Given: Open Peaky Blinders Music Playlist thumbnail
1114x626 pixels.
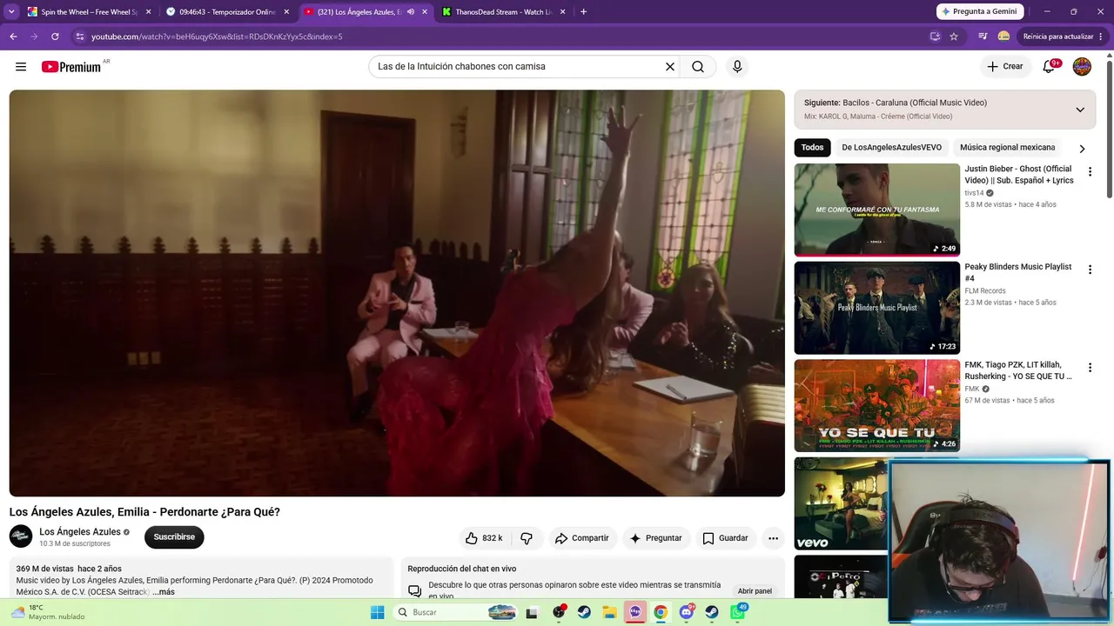Looking at the screenshot, I should click(876, 308).
